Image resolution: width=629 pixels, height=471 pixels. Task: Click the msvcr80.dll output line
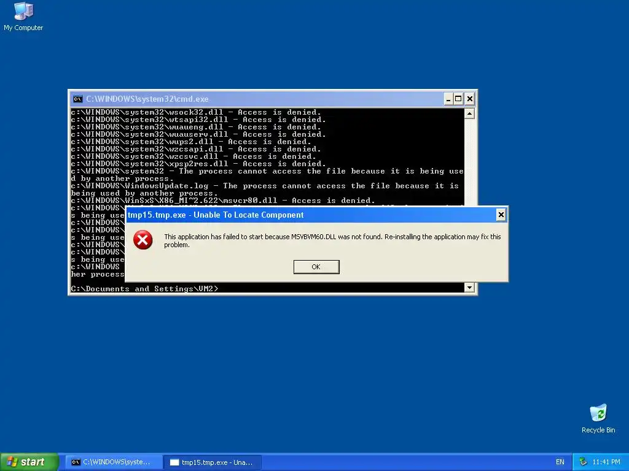pyautogui.click(x=223, y=201)
